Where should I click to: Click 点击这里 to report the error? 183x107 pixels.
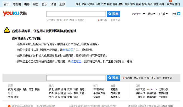76,61
